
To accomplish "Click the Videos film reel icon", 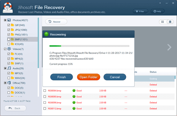I will 9,49.
